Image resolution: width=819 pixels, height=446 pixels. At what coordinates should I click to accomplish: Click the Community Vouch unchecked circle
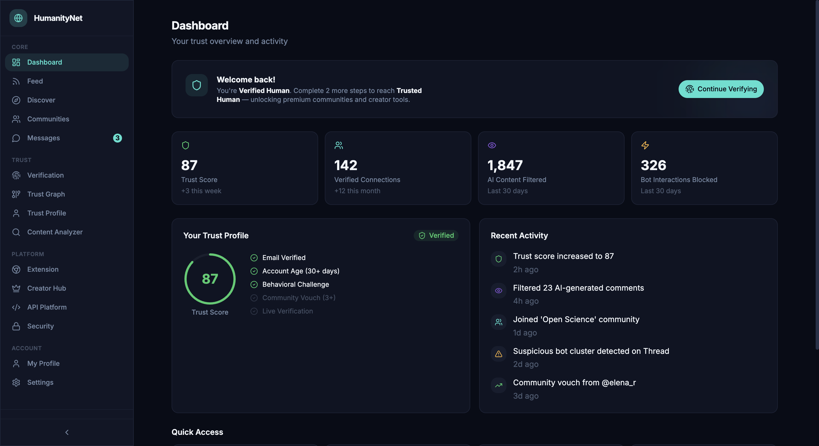tap(254, 298)
